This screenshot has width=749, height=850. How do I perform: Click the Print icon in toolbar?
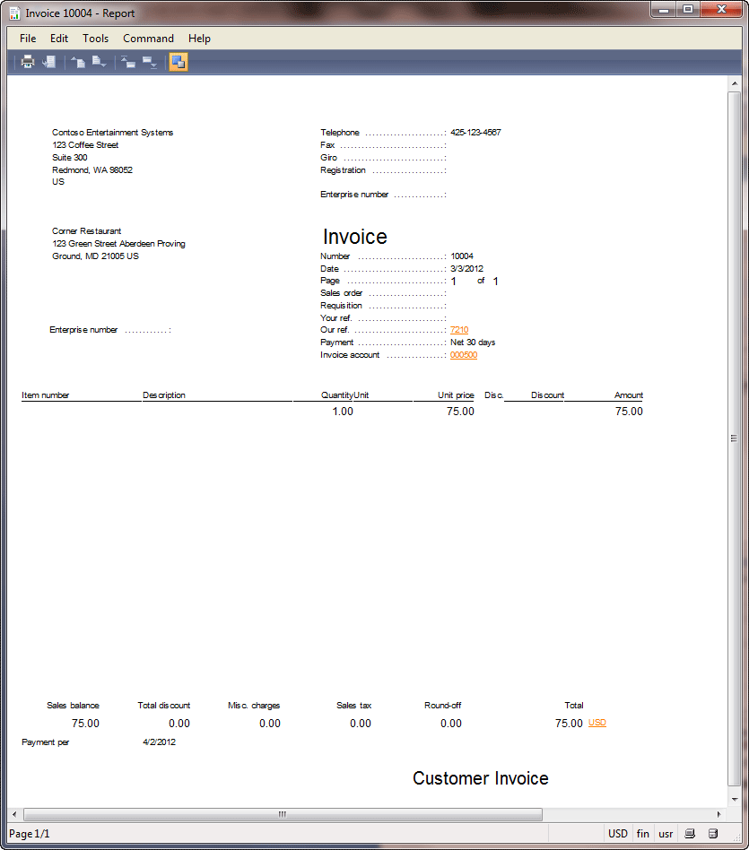click(28, 62)
